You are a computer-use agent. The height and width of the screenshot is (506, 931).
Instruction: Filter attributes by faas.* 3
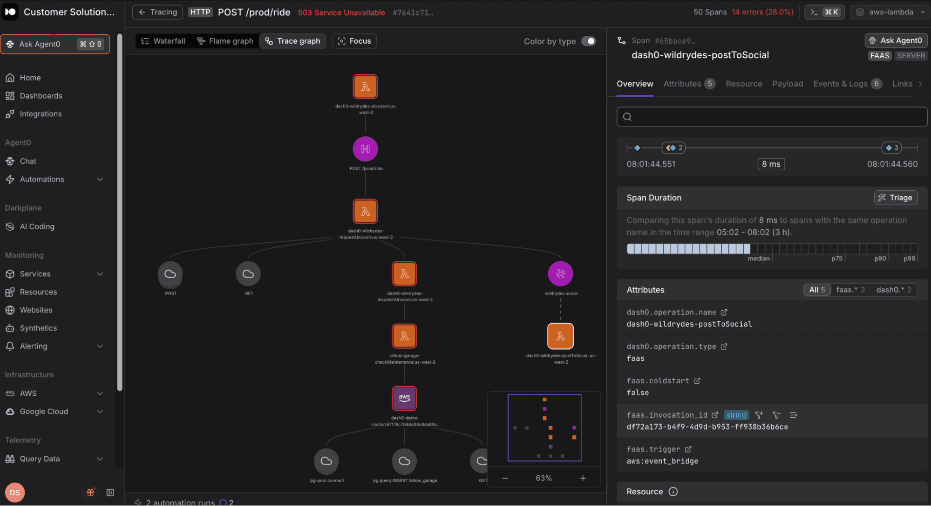(x=850, y=290)
